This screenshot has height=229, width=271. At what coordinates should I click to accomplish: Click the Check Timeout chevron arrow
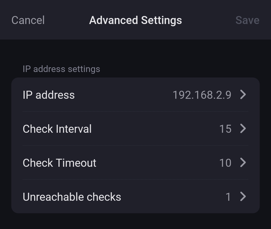pyautogui.click(x=243, y=163)
